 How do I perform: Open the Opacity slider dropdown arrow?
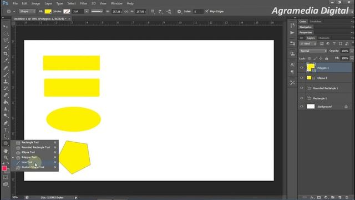point(352,51)
